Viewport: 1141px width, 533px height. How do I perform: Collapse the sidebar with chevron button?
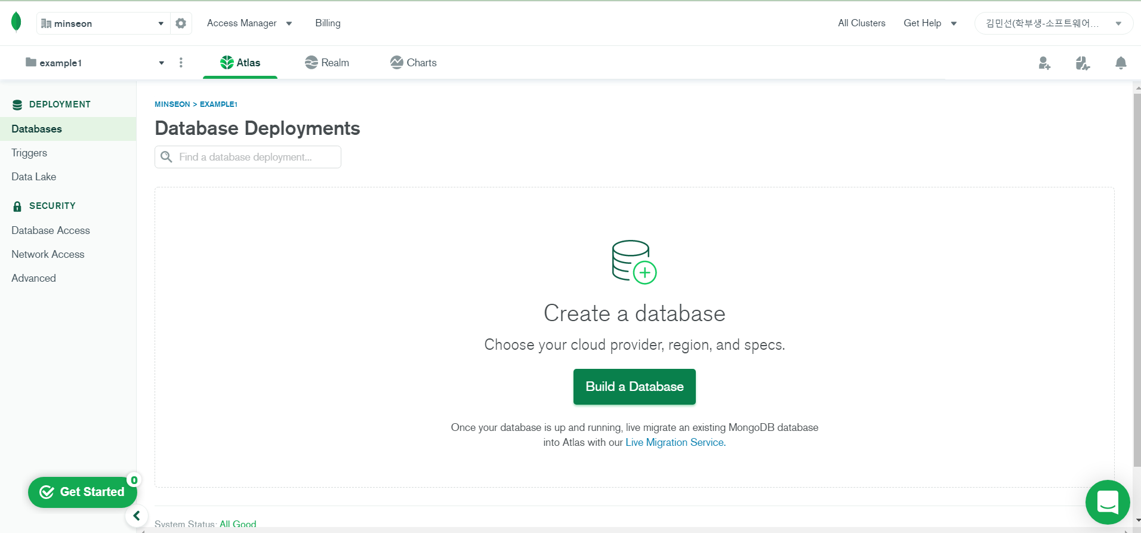[137, 516]
